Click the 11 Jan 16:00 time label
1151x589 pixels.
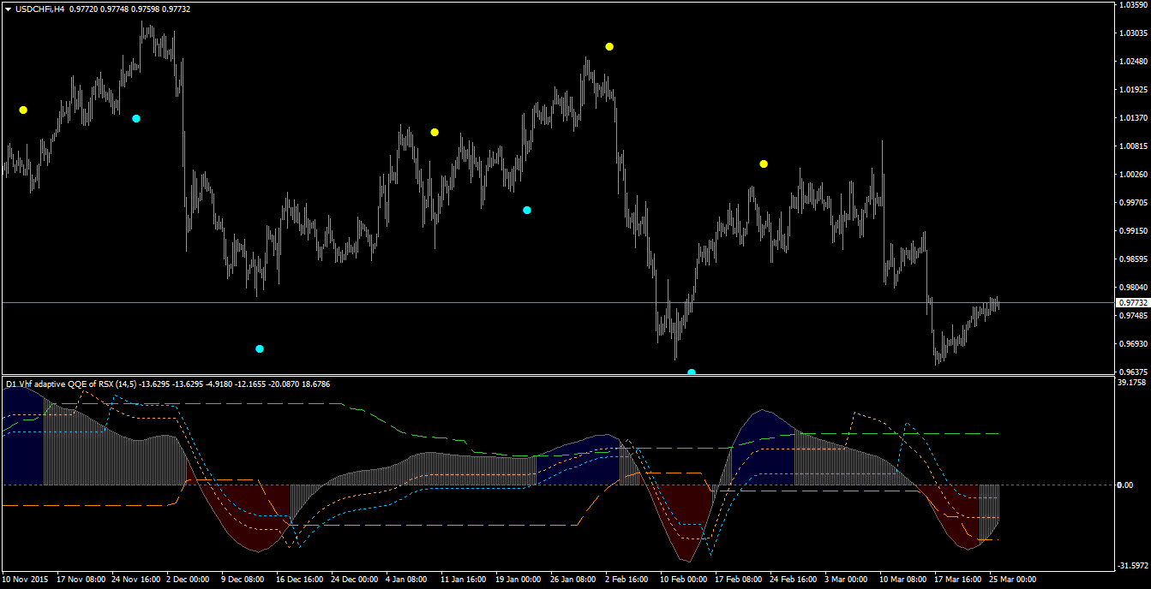pos(465,579)
